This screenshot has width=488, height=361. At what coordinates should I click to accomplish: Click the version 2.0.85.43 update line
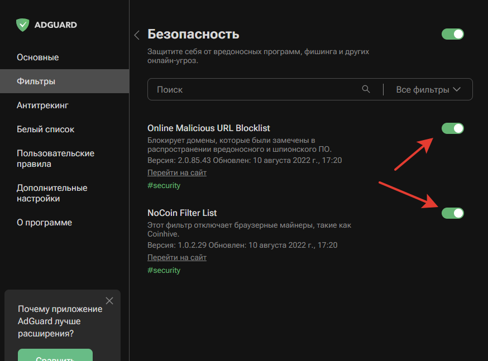coord(245,161)
